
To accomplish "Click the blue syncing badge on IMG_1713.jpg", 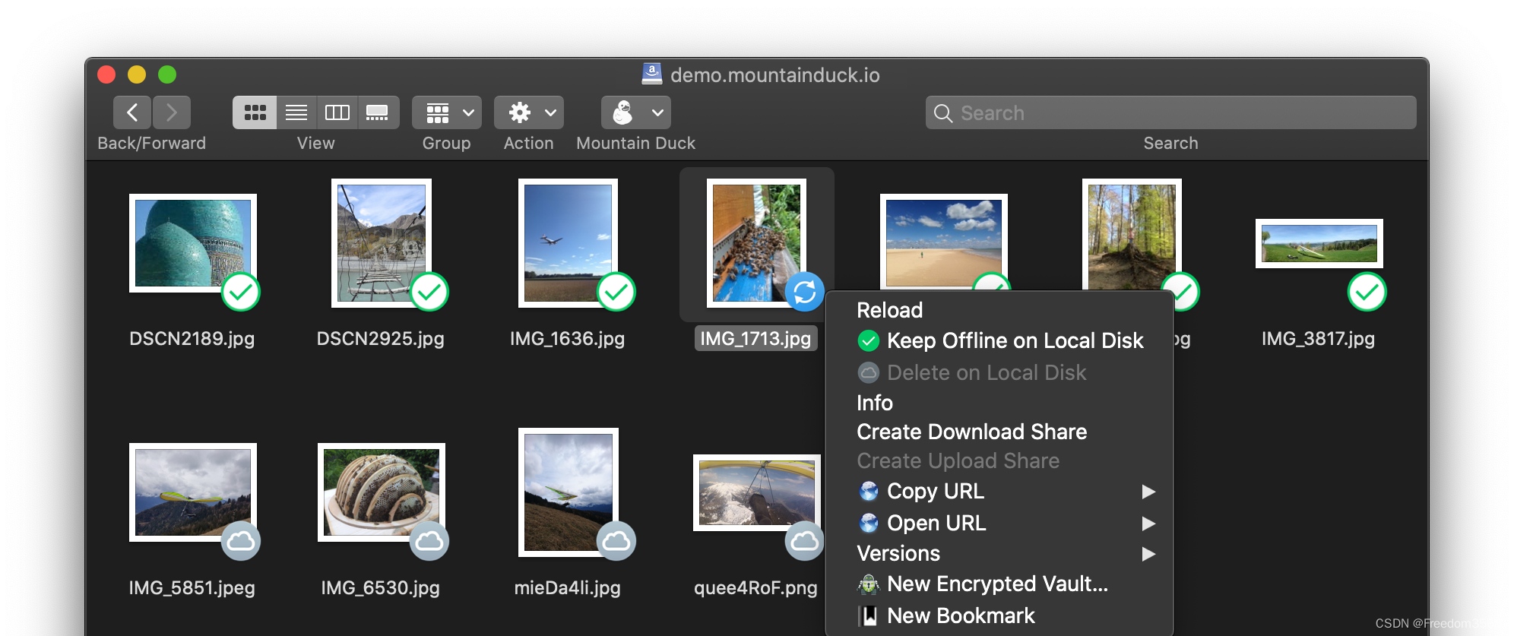I will click(x=805, y=292).
